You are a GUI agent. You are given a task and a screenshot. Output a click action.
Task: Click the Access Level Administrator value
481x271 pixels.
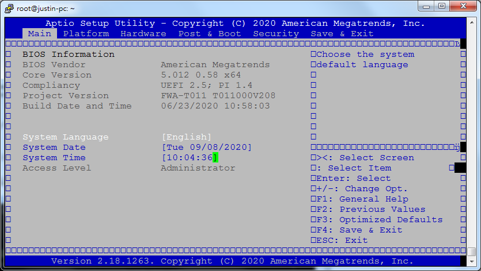(198, 168)
